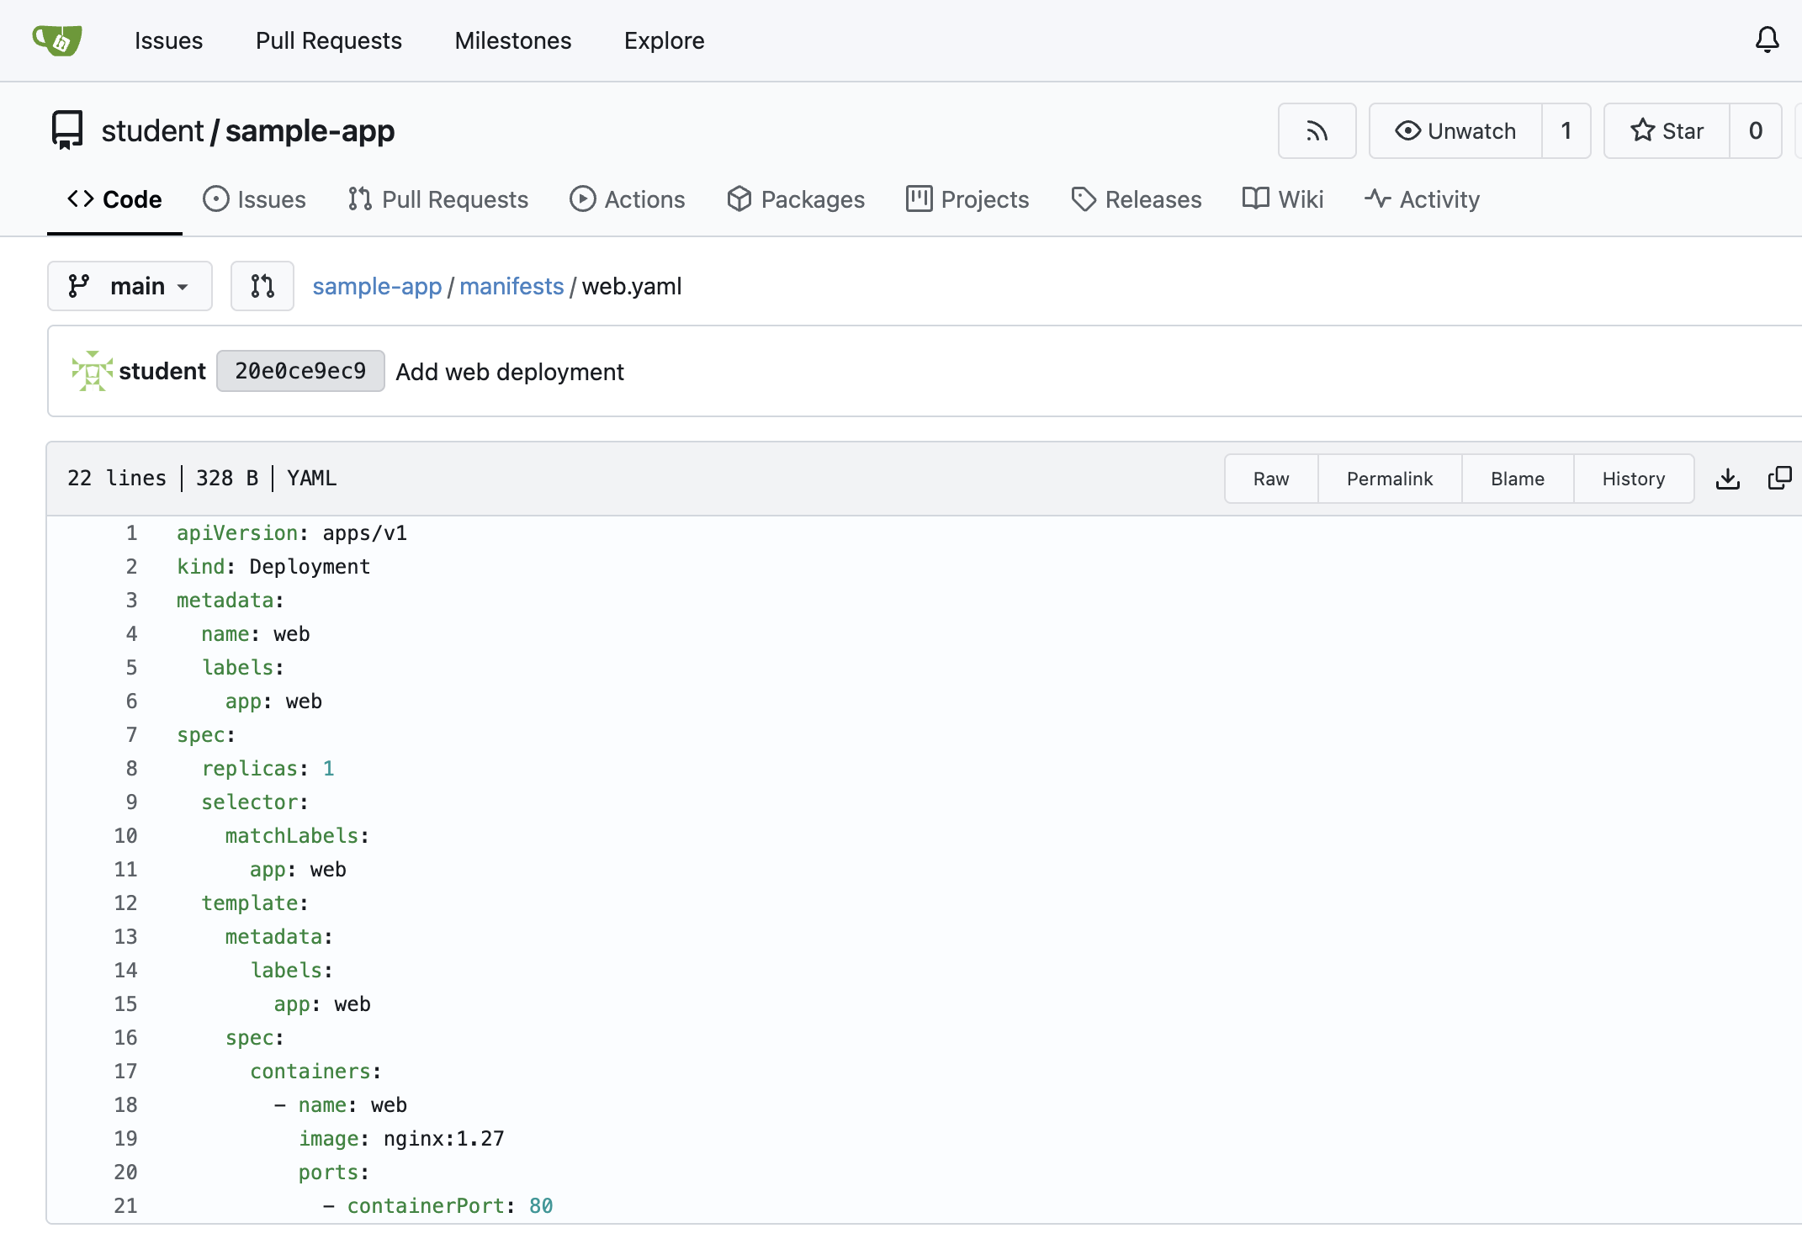This screenshot has width=1802, height=1260.
Task: Open the repository Issues tab
Action: [254, 199]
